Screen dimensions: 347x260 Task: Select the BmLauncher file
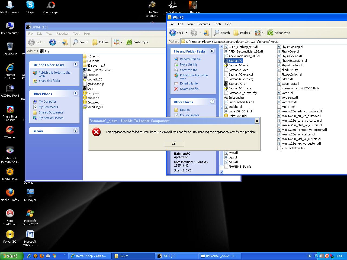coord(236,97)
